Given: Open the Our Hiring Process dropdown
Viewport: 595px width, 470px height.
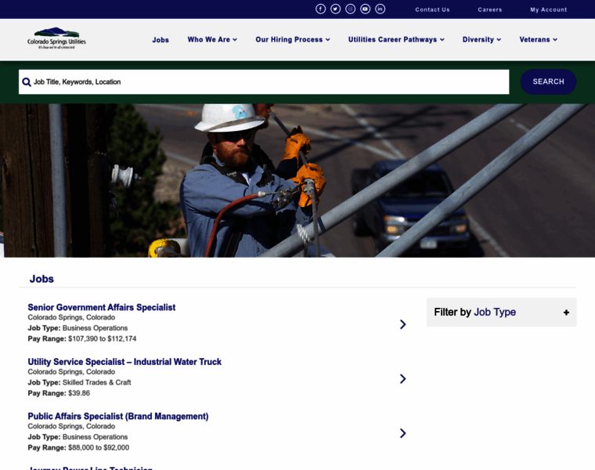Looking at the screenshot, I should pos(293,39).
